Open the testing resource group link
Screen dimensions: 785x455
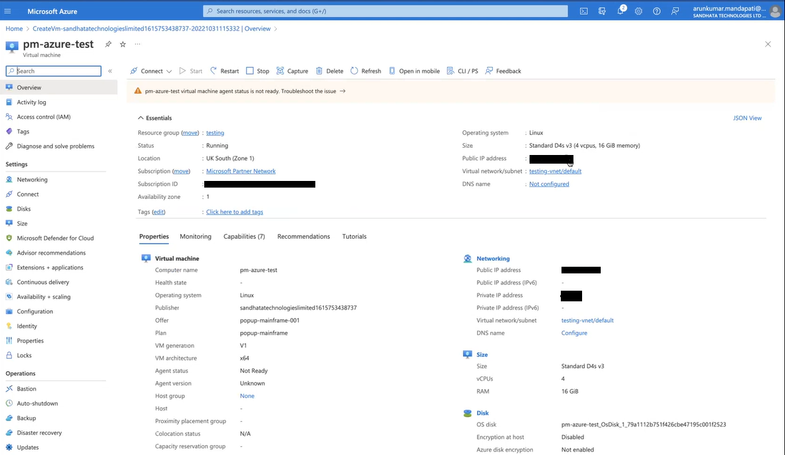click(215, 132)
